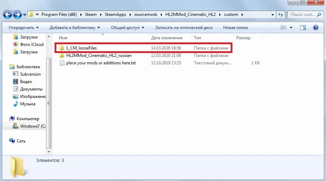This screenshot has height=181, width=326.
Task: Click the 1_CM_looseFiles folder icon
Action: point(62,48)
